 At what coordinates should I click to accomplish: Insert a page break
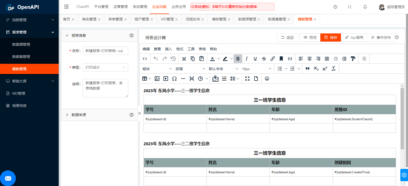point(192,79)
